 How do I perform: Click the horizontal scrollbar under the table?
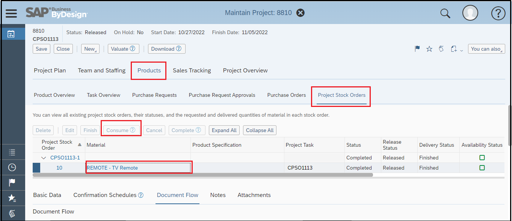coord(203,174)
